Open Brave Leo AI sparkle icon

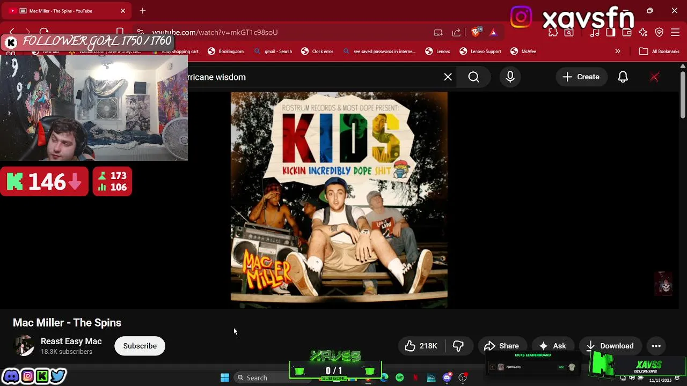643,33
